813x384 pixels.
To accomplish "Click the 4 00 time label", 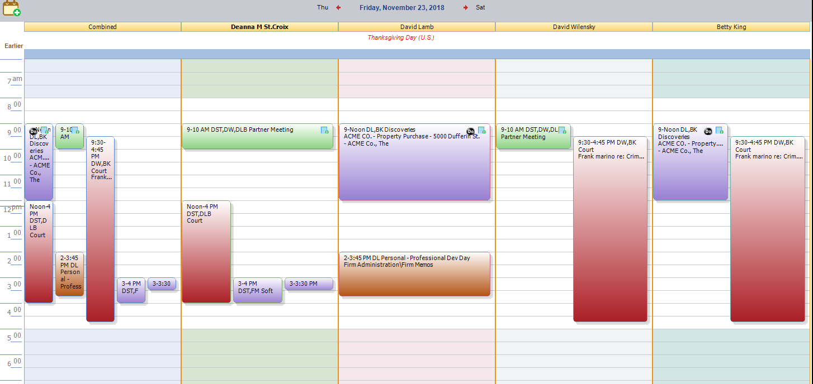I will (15, 311).
